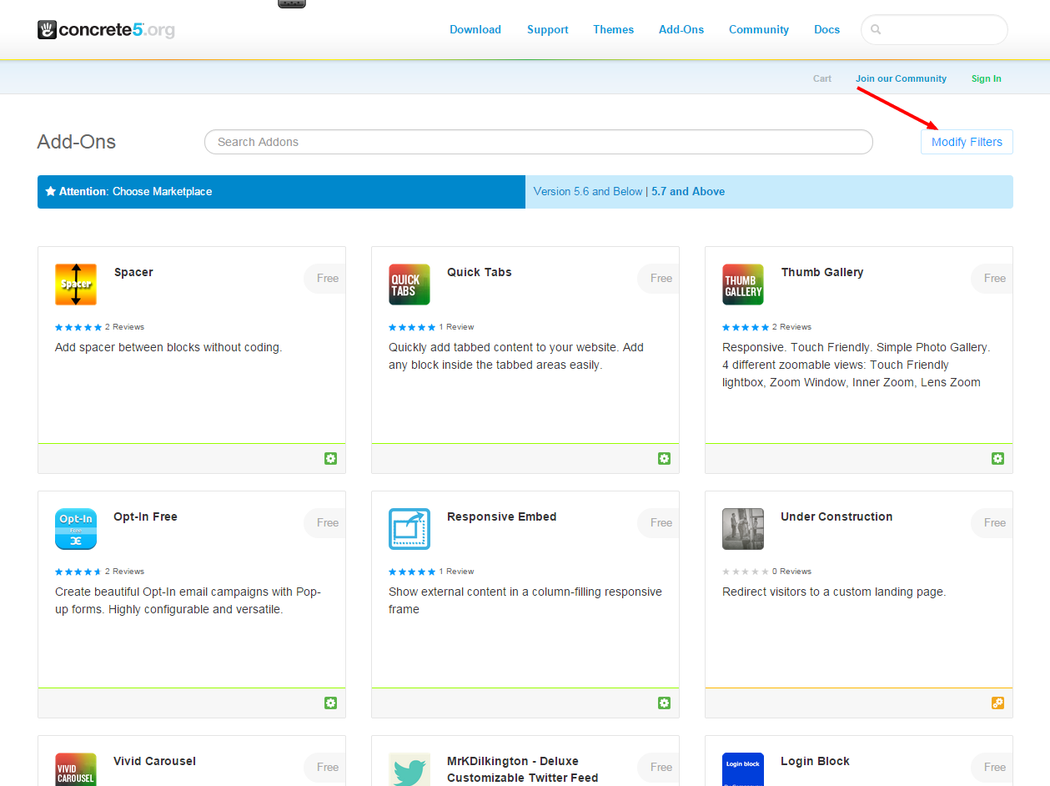Click green gear badge on Spacer card
The width and height of the screenshot is (1050, 786).
pyautogui.click(x=331, y=459)
